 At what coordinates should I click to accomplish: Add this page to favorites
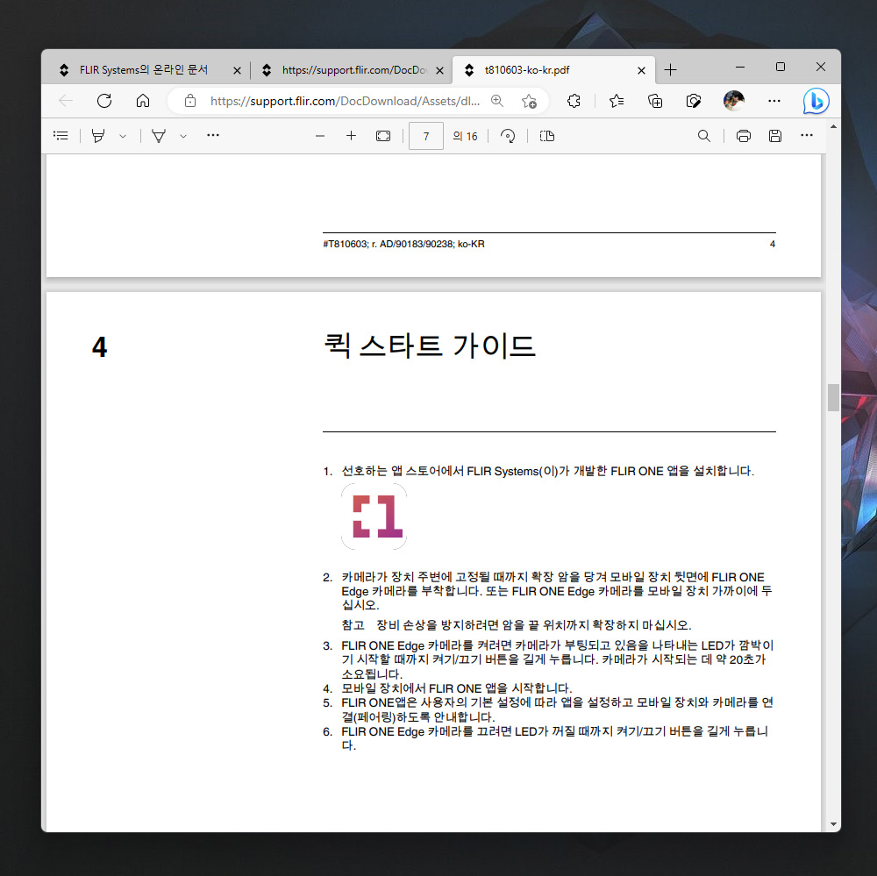click(x=529, y=101)
